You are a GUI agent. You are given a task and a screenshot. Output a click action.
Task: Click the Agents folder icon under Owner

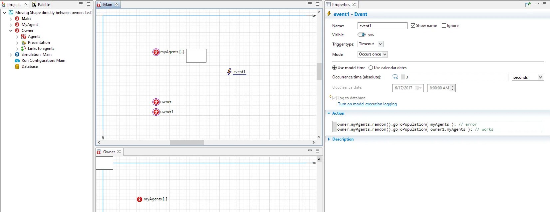click(24, 37)
